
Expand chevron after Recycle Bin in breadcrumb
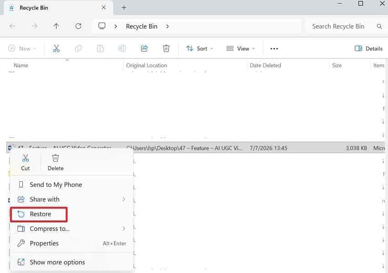[x=168, y=26]
